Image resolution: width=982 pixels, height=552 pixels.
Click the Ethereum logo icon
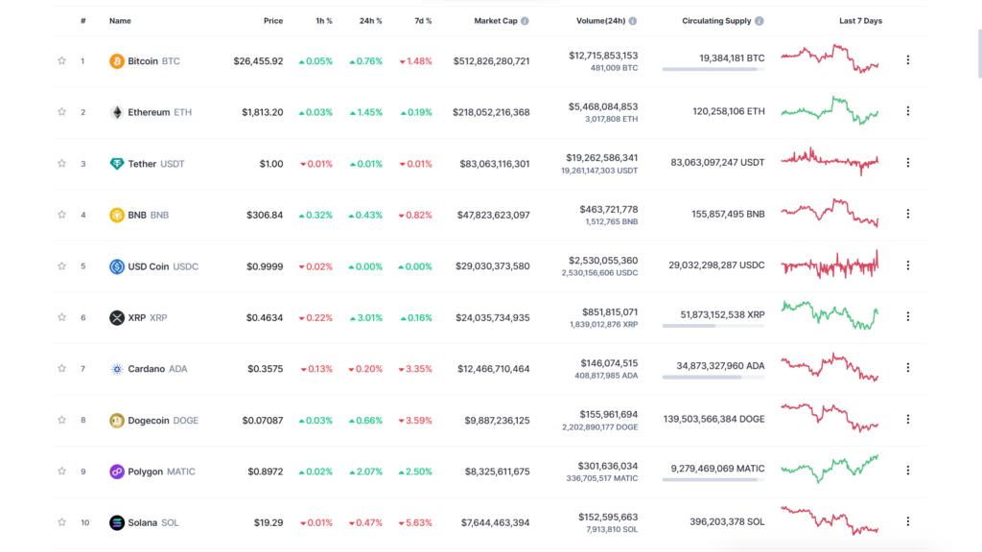coord(117,112)
